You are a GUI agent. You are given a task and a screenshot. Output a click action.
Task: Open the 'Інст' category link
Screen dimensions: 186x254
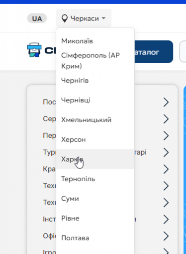coord(49,219)
